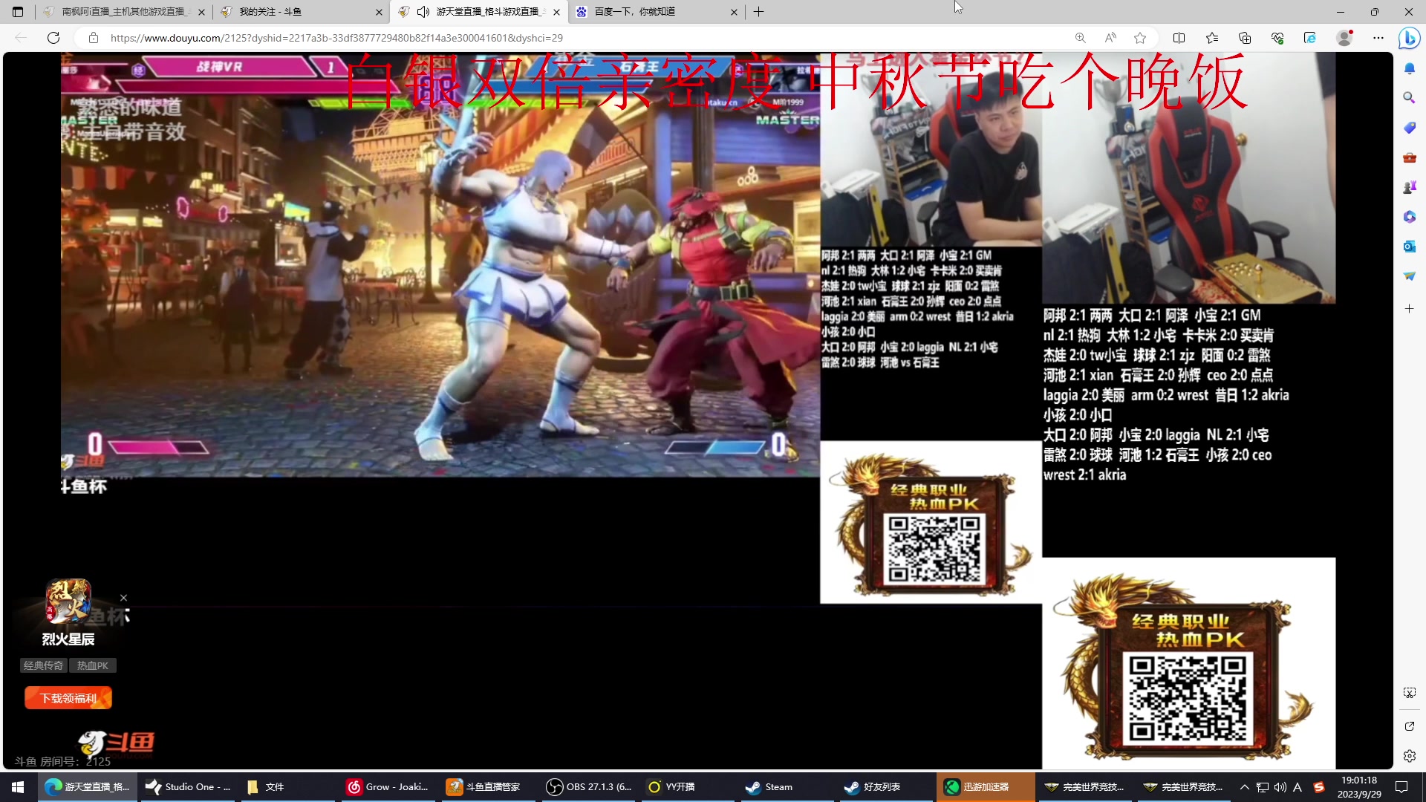
Task: Open the Favorites list
Action: 1212,38
